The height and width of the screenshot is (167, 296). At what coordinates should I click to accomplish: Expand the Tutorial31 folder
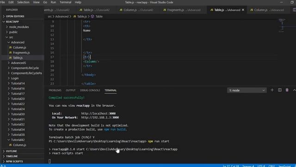click(22, 119)
